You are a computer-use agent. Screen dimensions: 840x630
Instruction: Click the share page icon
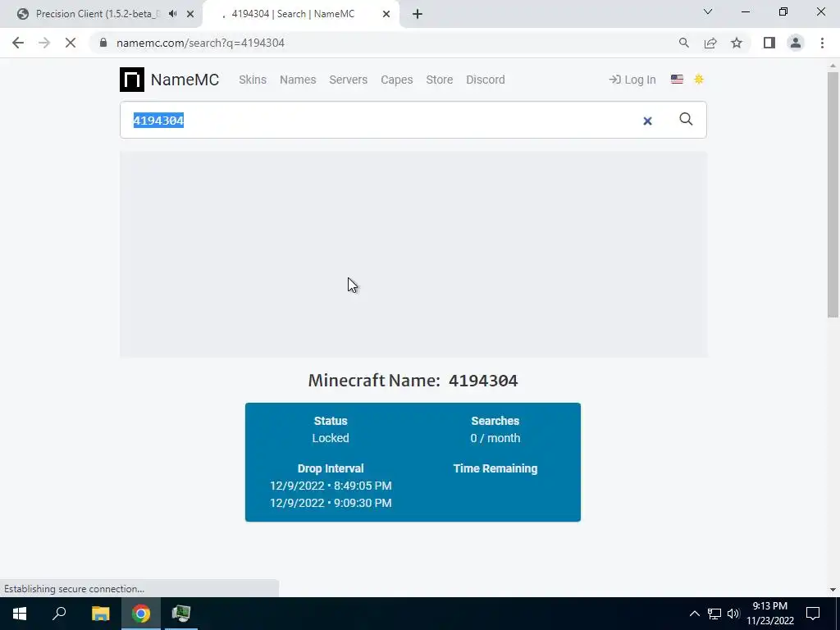pos(710,43)
